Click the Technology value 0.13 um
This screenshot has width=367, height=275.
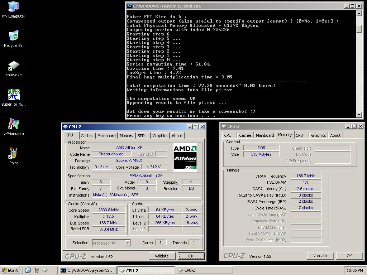pos(101,167)
